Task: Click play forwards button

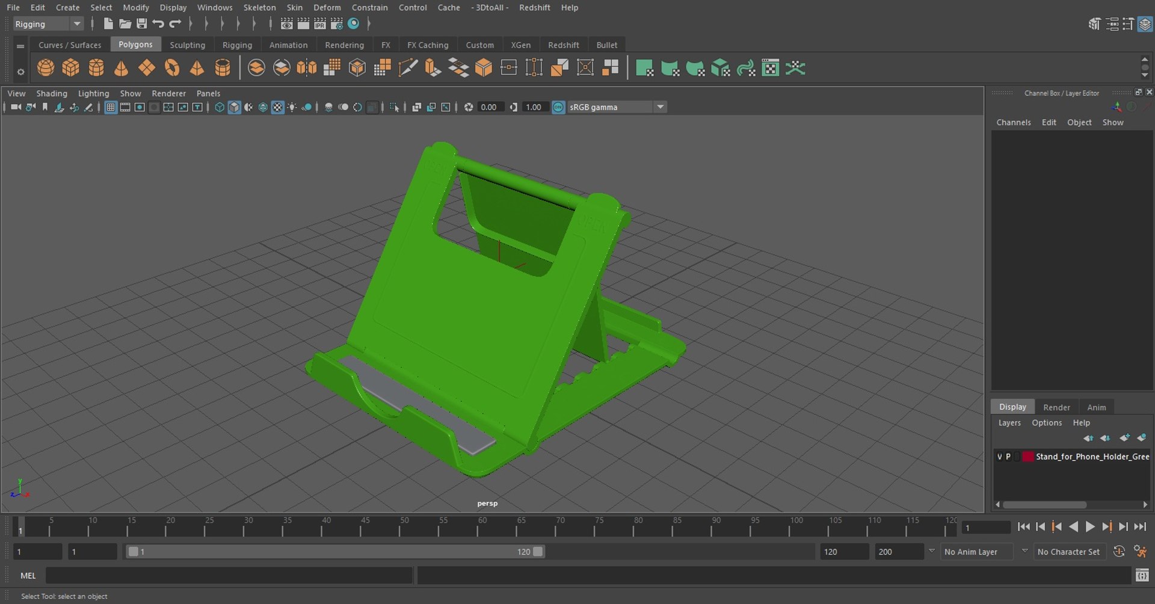Action: click(1090, 527)
